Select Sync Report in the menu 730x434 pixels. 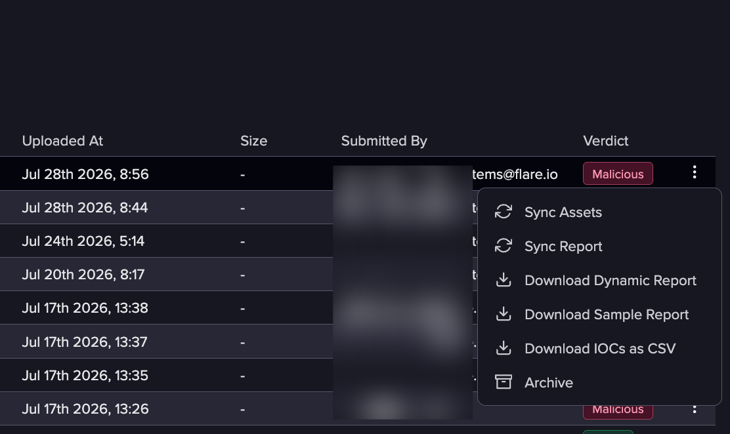click(599, 246)
